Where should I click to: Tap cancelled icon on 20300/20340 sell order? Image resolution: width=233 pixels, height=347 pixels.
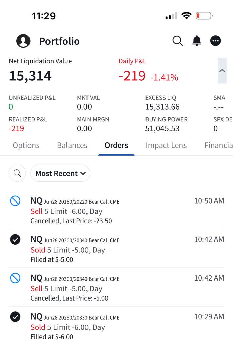click(x=15, y=278)
